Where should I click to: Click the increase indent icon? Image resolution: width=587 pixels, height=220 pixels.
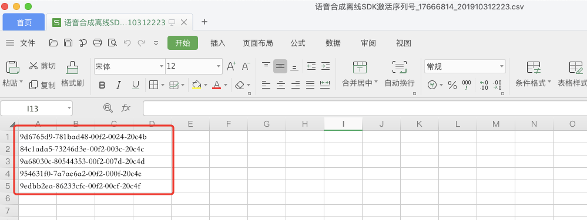tap(326, 66)
